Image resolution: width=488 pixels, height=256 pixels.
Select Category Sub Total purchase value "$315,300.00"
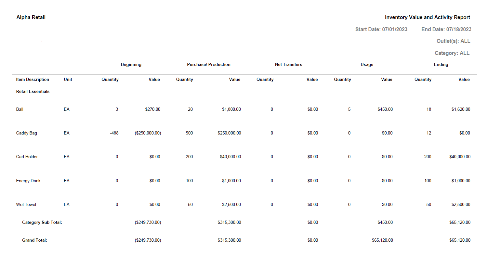(229, 223)
